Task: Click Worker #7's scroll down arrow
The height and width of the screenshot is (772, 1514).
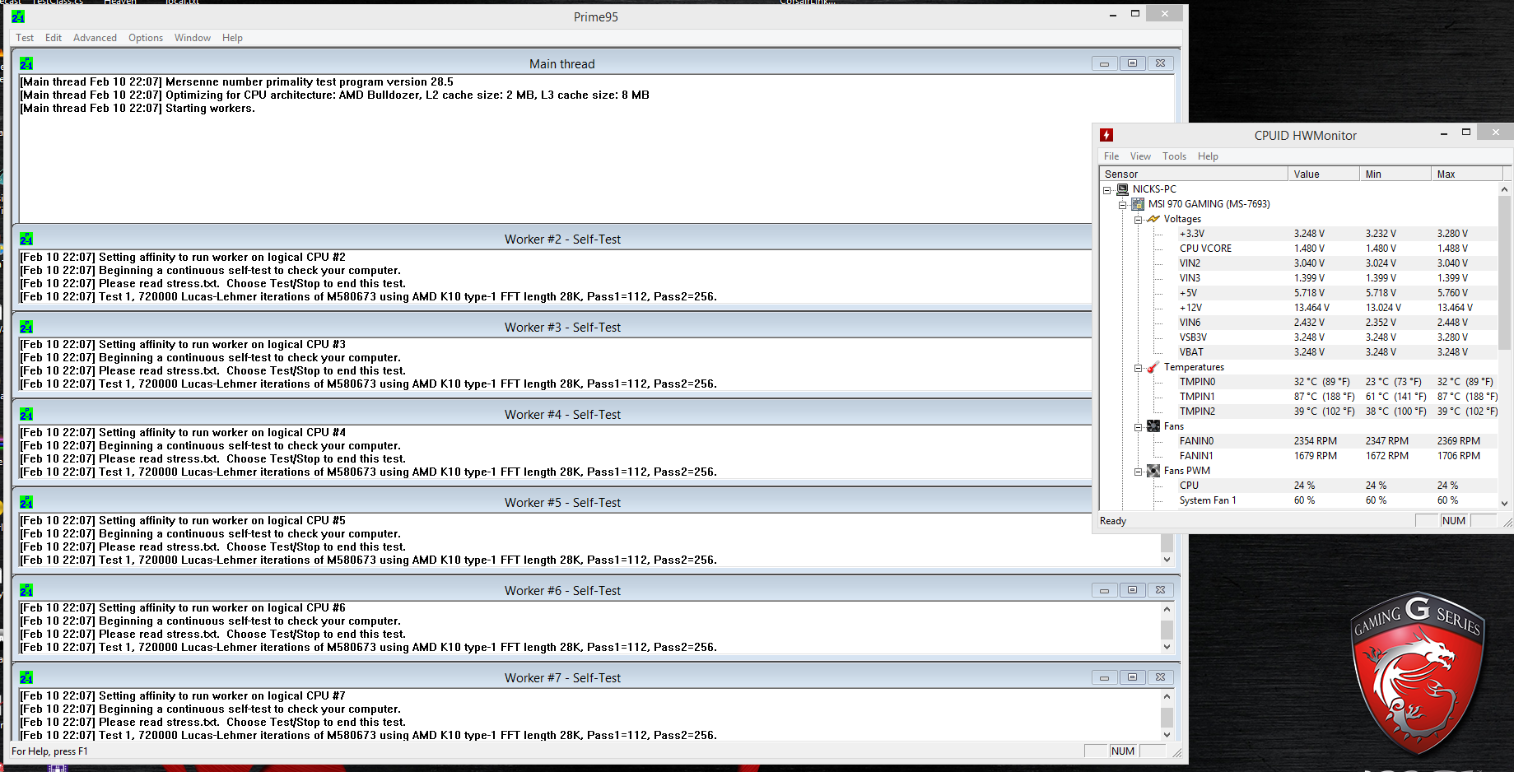Action: 1167,735
